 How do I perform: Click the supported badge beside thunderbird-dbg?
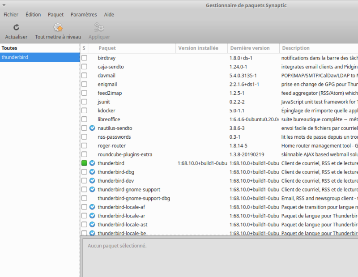point(92,172)
